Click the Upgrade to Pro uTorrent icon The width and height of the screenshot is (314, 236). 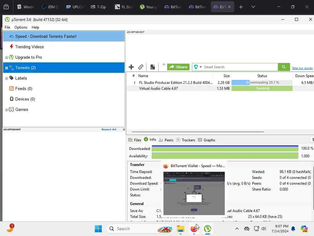click(x=11, y=57)
